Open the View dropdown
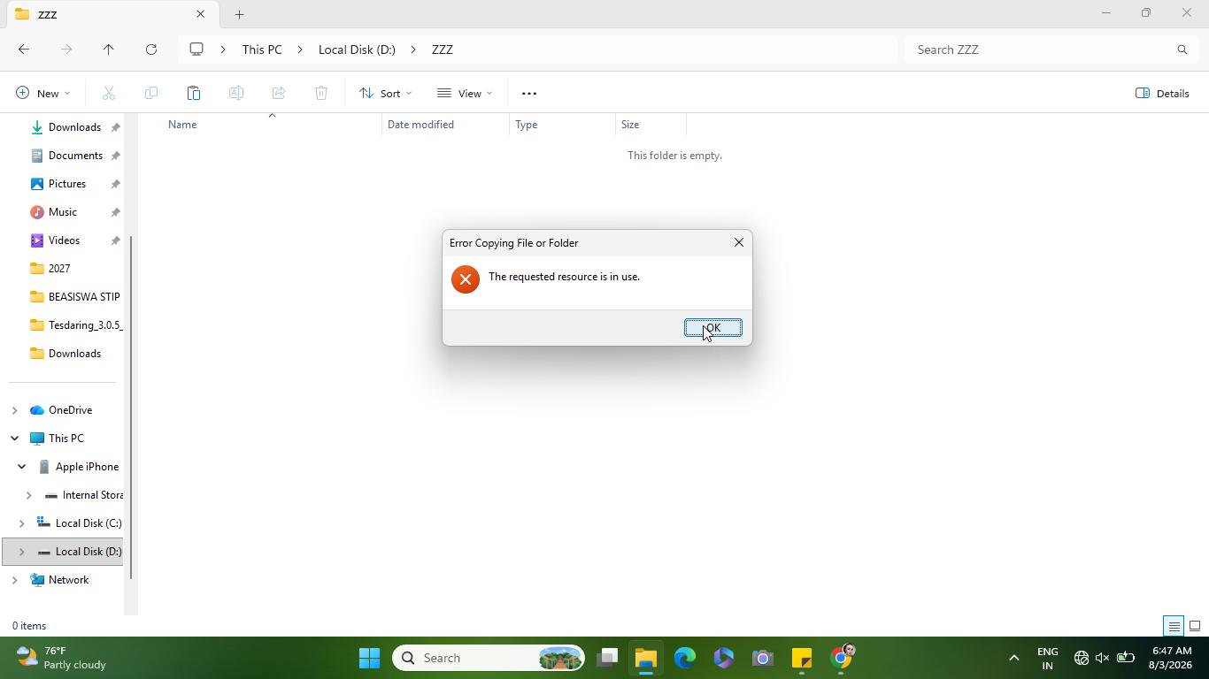The height and width of the screenshot is (679, 1209). coord(465,93)
